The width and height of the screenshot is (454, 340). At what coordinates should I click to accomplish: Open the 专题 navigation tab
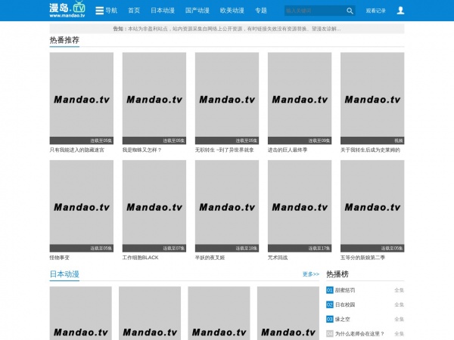[261, 11]
